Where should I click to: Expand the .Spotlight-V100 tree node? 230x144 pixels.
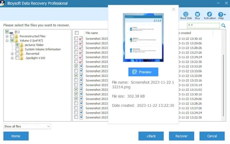12,58
